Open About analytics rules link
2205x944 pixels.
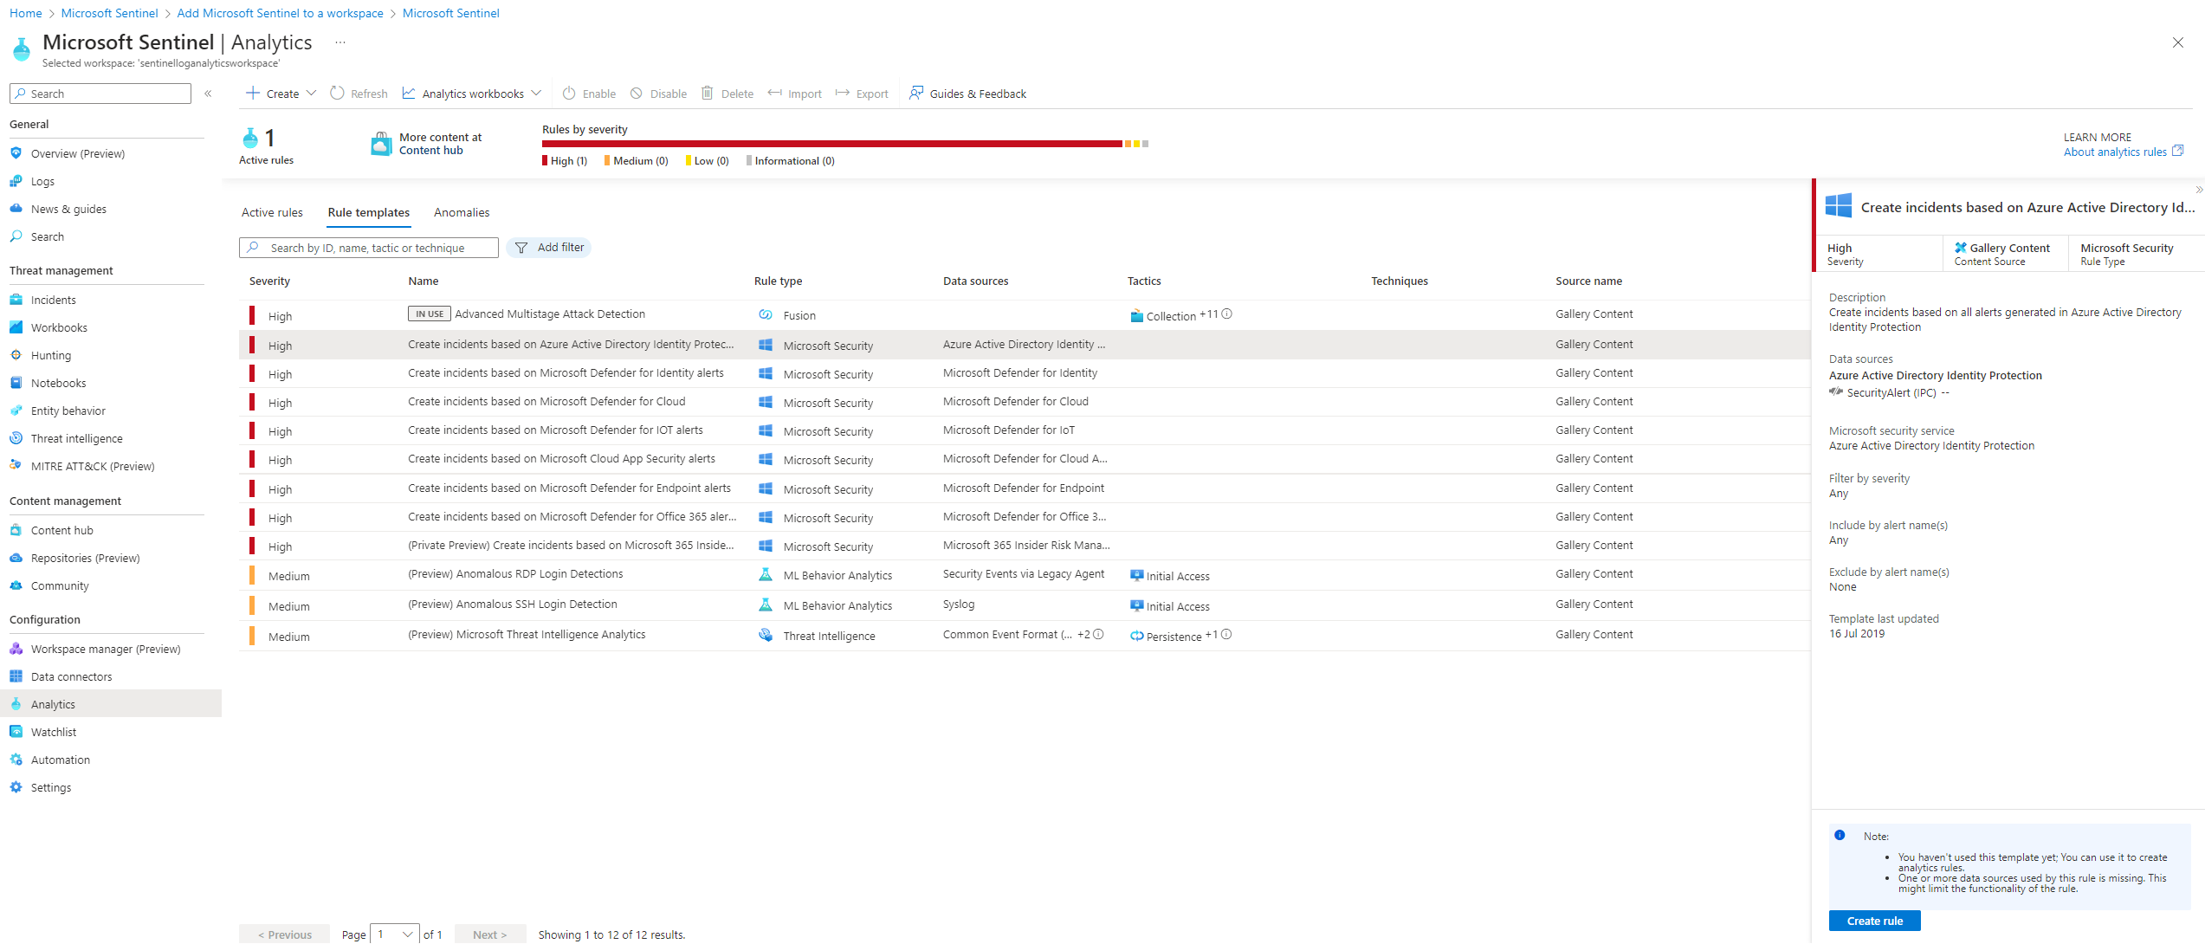pos(2123,152)
